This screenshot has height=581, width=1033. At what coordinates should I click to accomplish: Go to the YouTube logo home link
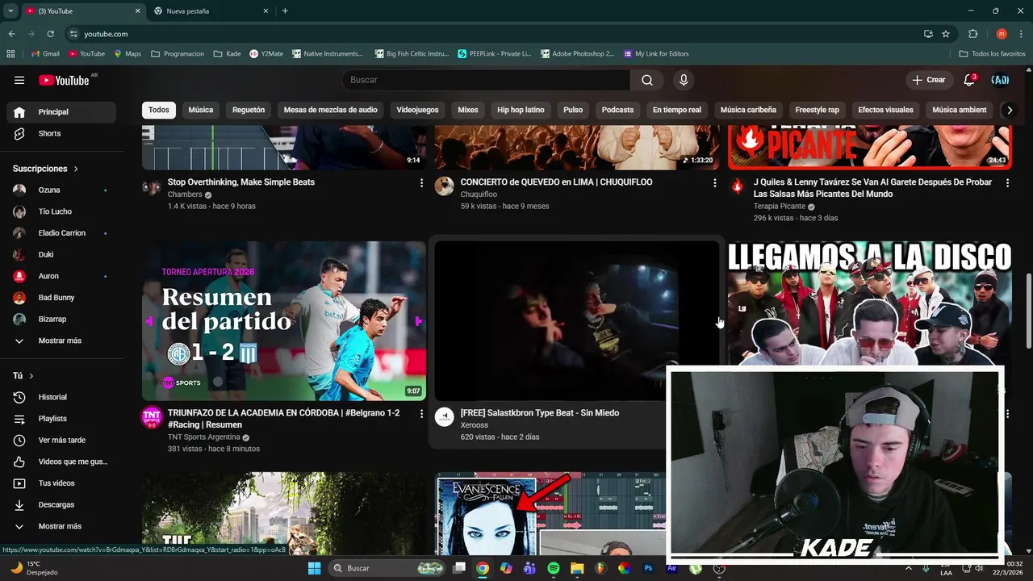coord(64,80)
